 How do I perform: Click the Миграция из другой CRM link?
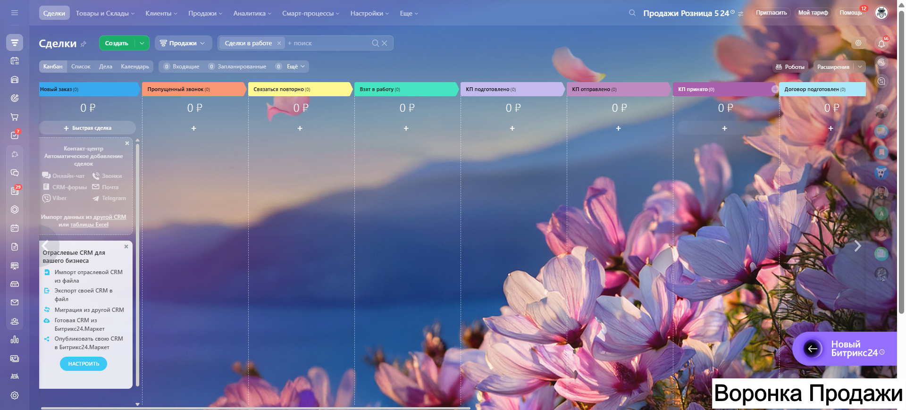(x=89, y=310)
